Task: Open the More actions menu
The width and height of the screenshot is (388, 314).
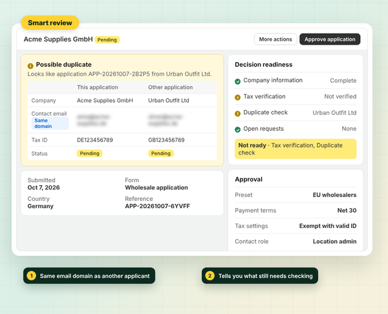Action: click(275, 39)
